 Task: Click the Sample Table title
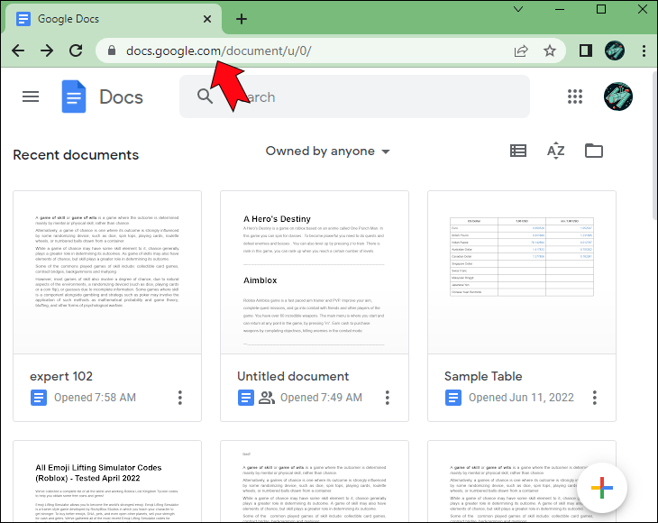coord(483,377)
